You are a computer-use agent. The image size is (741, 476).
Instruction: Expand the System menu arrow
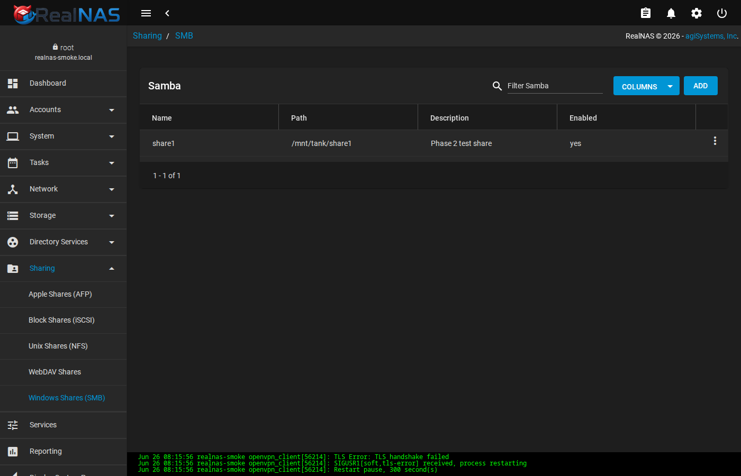point(112,136)
